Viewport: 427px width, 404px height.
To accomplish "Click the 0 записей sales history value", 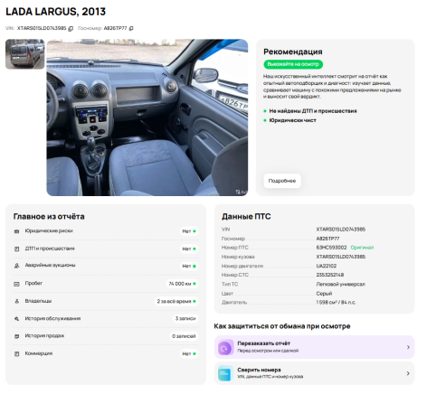I will point(184,336).
